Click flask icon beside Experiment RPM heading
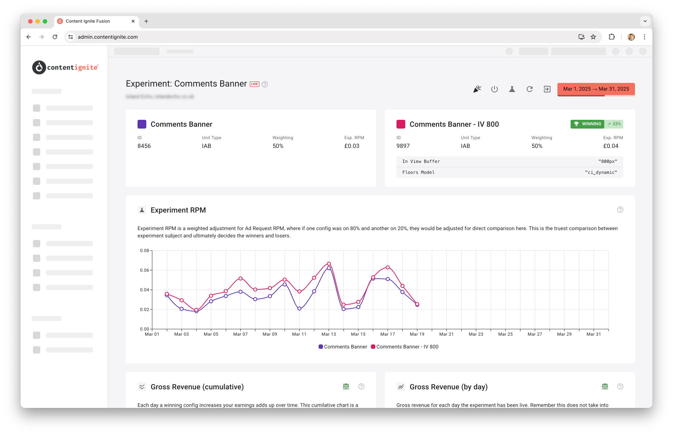The width and height of the screenshot is (673, 435). click(x=142, y=210)
